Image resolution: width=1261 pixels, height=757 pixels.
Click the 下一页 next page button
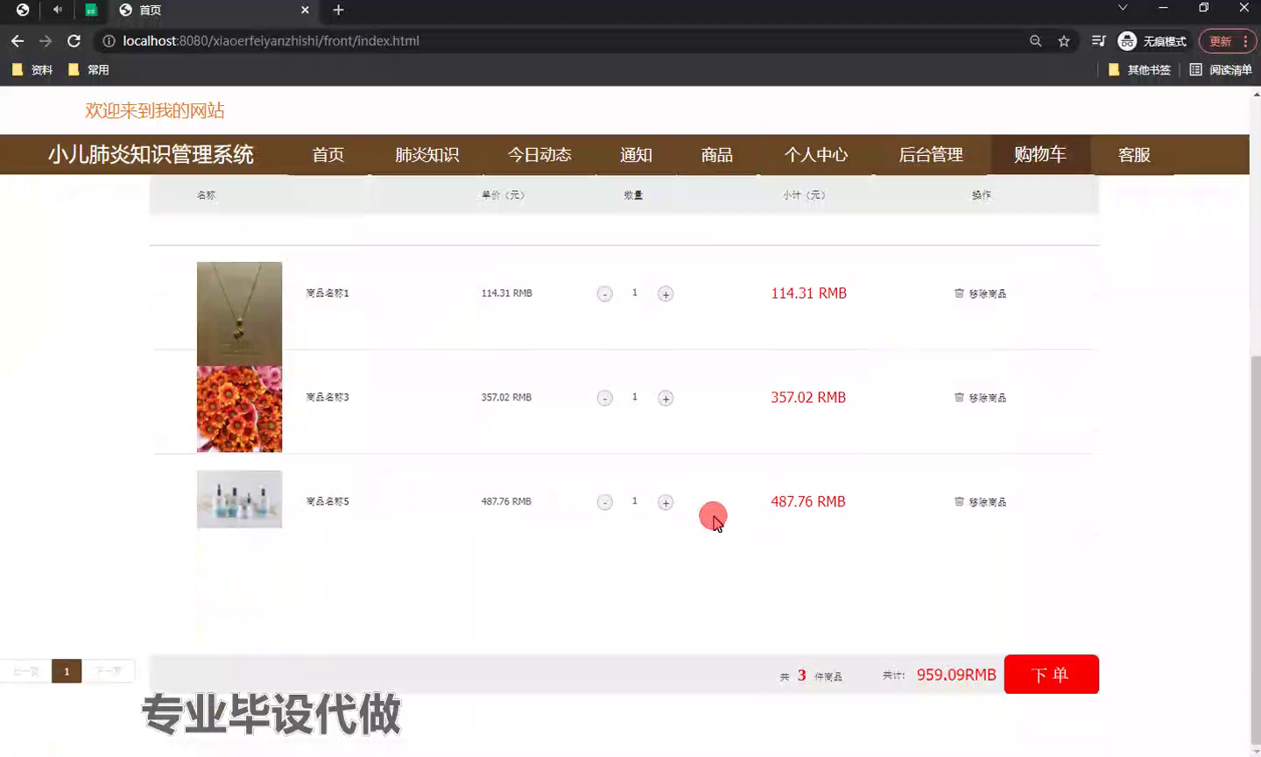(x=109, y=672)
